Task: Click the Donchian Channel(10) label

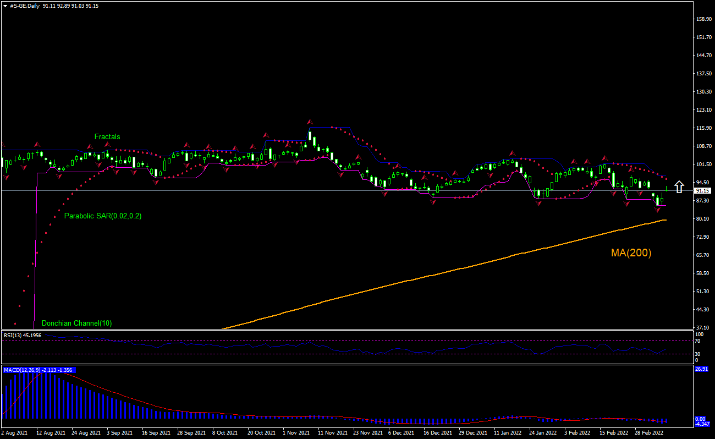Action: (76, 323)
